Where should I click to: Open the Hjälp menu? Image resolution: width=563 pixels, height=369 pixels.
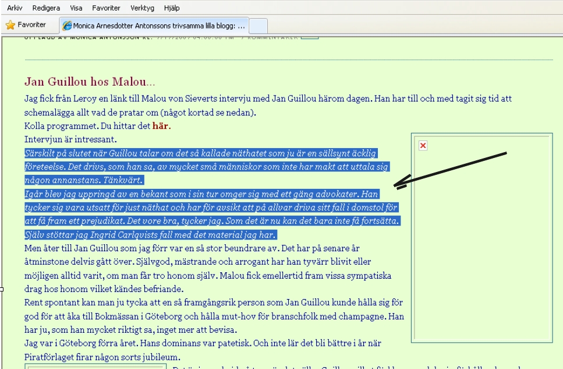(172, 8)
